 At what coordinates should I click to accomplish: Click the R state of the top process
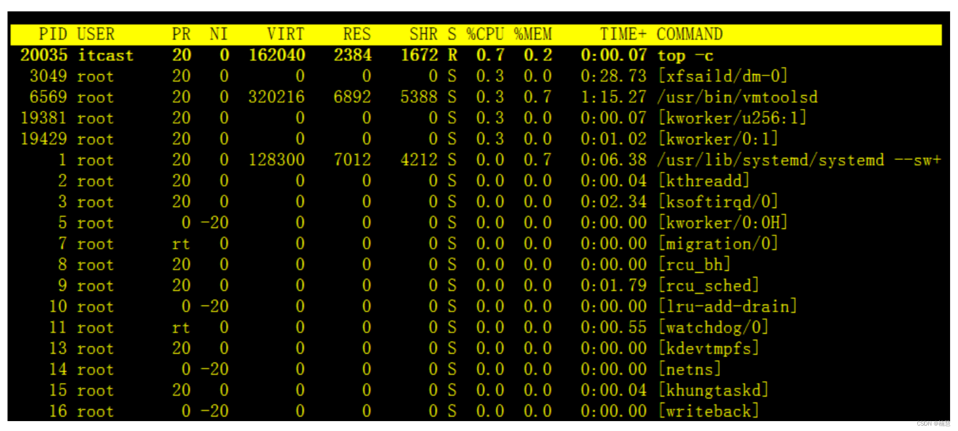[453, 55]
